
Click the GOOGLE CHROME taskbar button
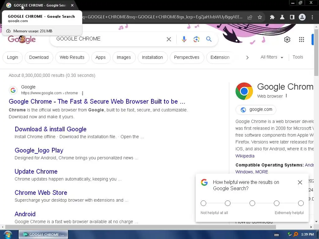[x=43, y=235]
